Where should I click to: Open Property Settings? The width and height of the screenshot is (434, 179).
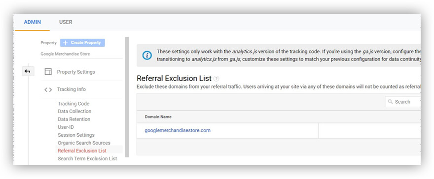pos(76,72)
